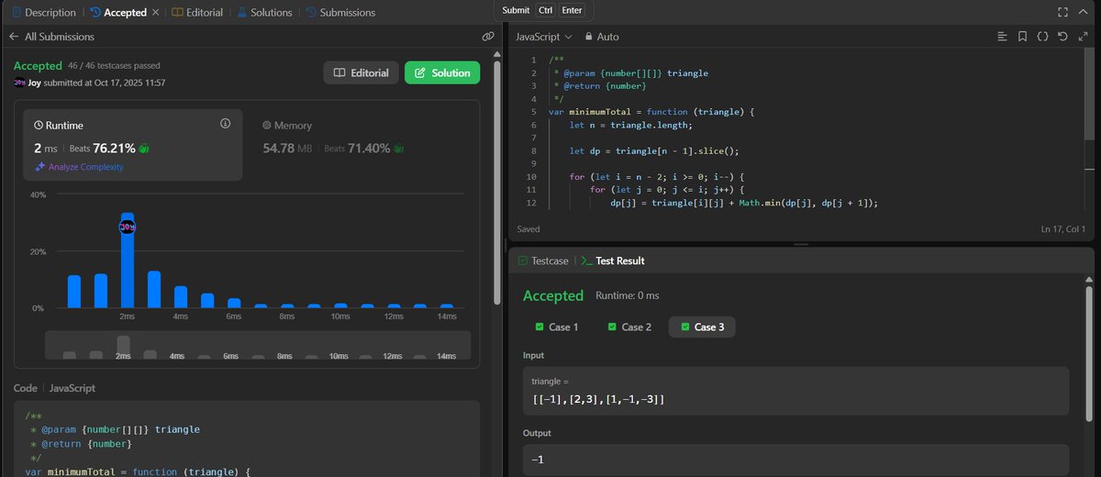Click the Description tab icon
The height and width of the screenshot is (477, 1101).
click(17, 13)
